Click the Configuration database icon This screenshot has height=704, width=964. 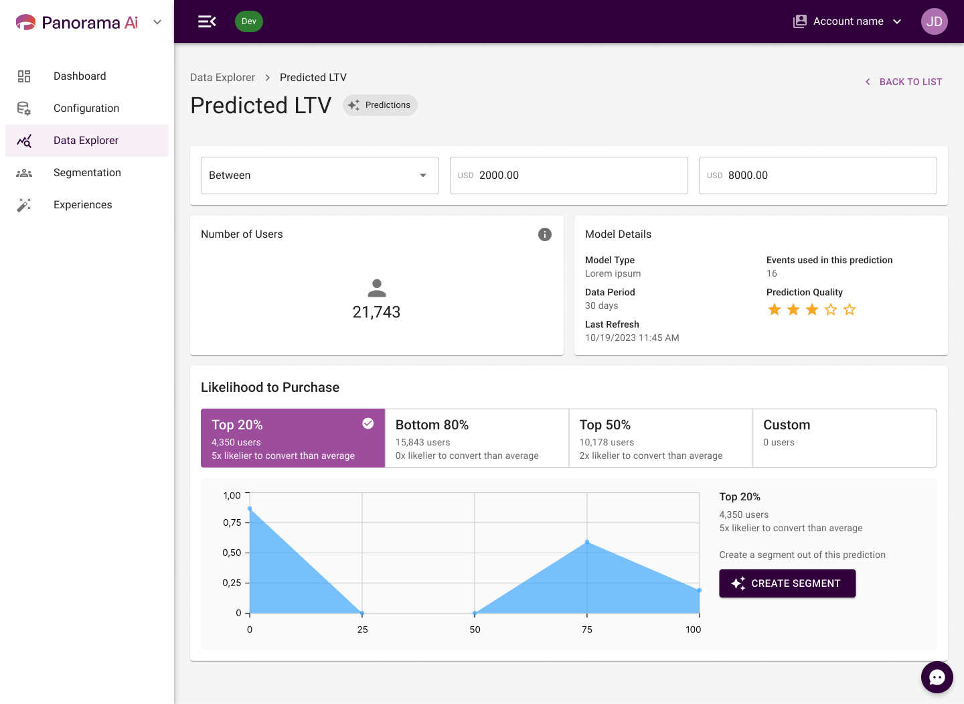(24, 109)
